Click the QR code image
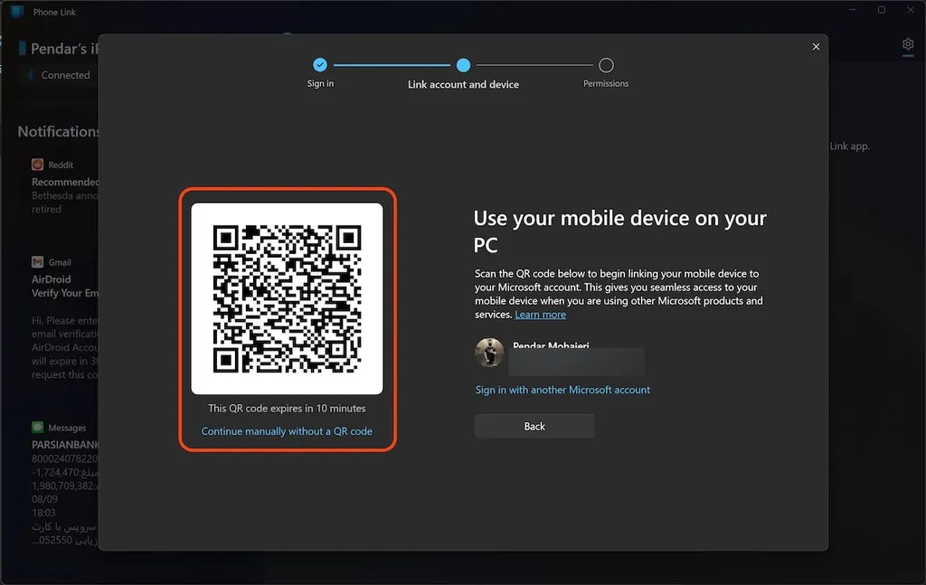 point(287,298)
